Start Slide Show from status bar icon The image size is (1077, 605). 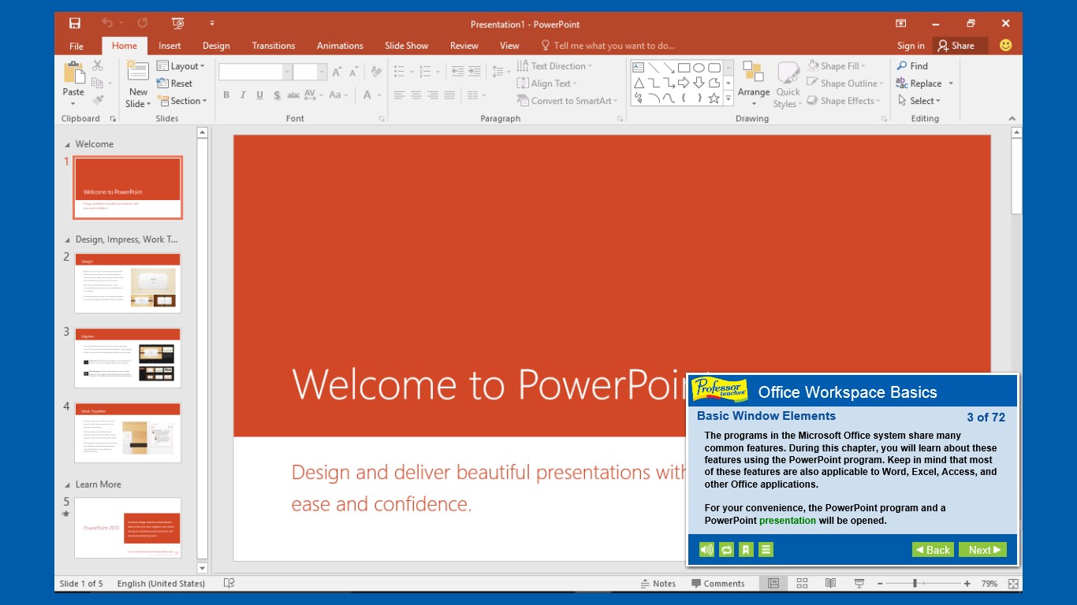coord(859,584)
